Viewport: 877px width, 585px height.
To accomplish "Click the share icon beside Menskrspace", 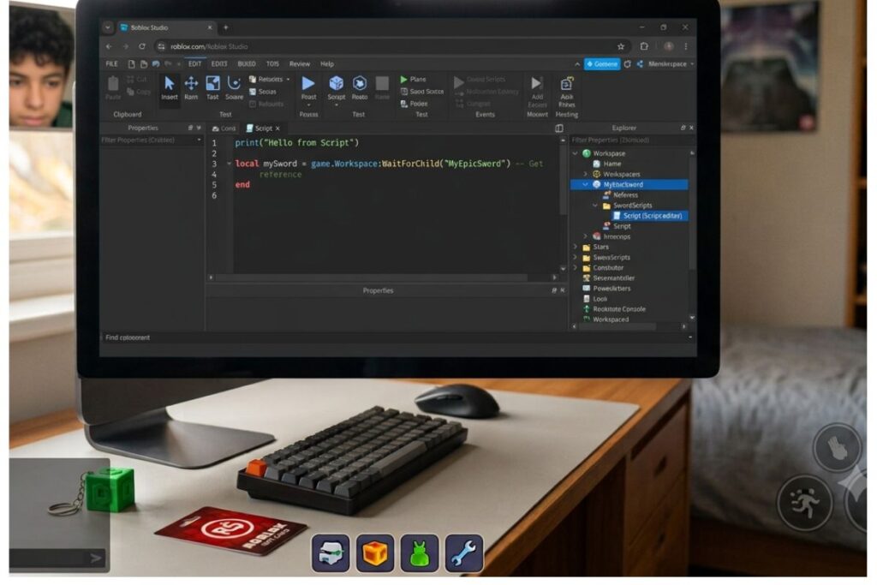I will [x=640, y=64].
